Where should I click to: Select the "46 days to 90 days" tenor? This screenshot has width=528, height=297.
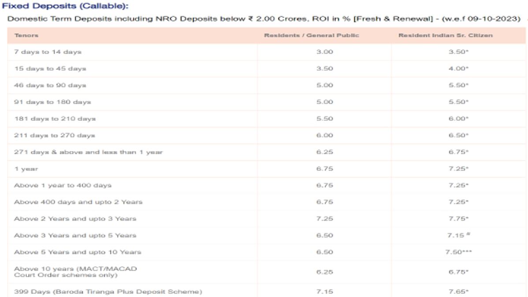point(50,85)
